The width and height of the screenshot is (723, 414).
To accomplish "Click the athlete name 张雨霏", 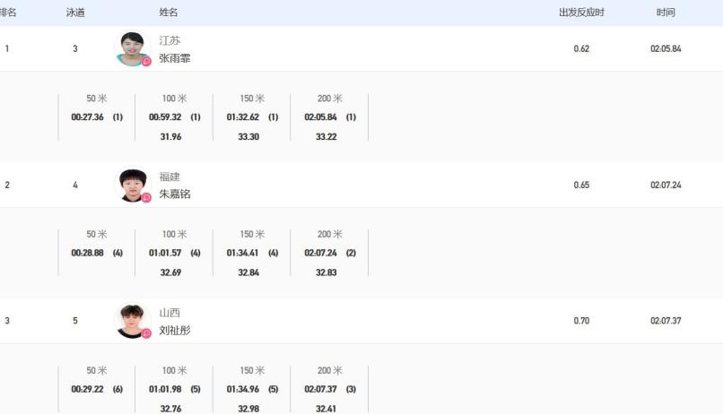I will 175,58.
